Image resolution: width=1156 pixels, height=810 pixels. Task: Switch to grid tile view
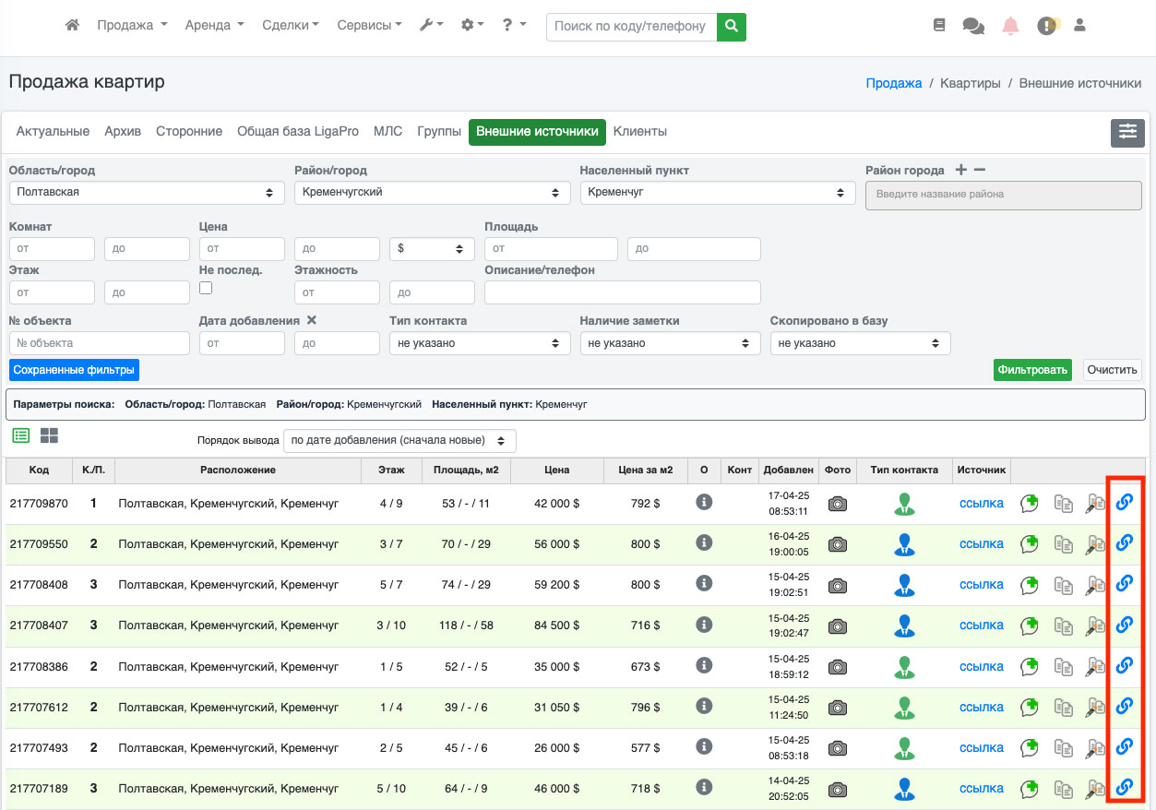point(49,435)
